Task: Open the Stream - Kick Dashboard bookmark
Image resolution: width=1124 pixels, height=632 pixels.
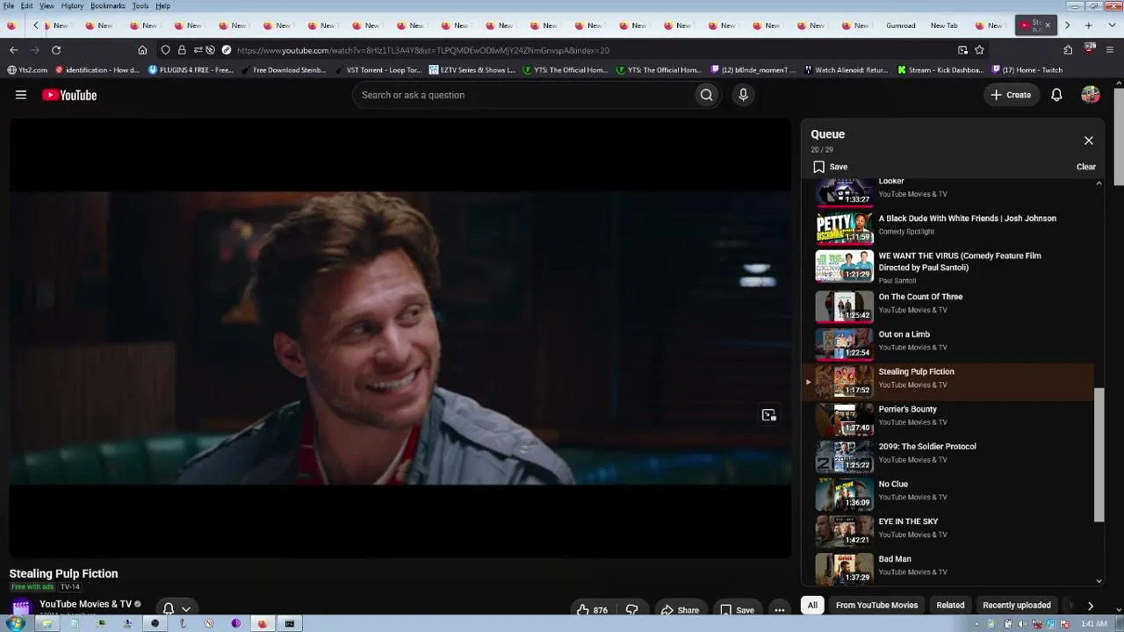Action: [940, 70]
